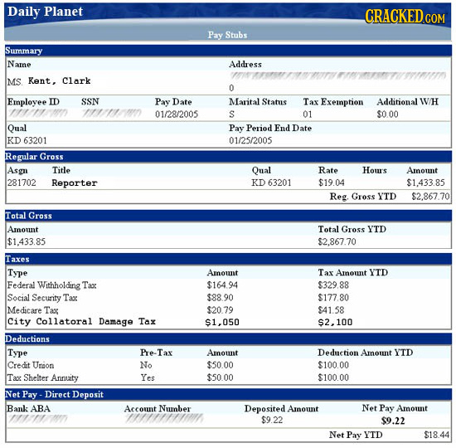Click the Total Gross YTD label
The height and width of the screenshot is (448, 456).
click(352, 229)
